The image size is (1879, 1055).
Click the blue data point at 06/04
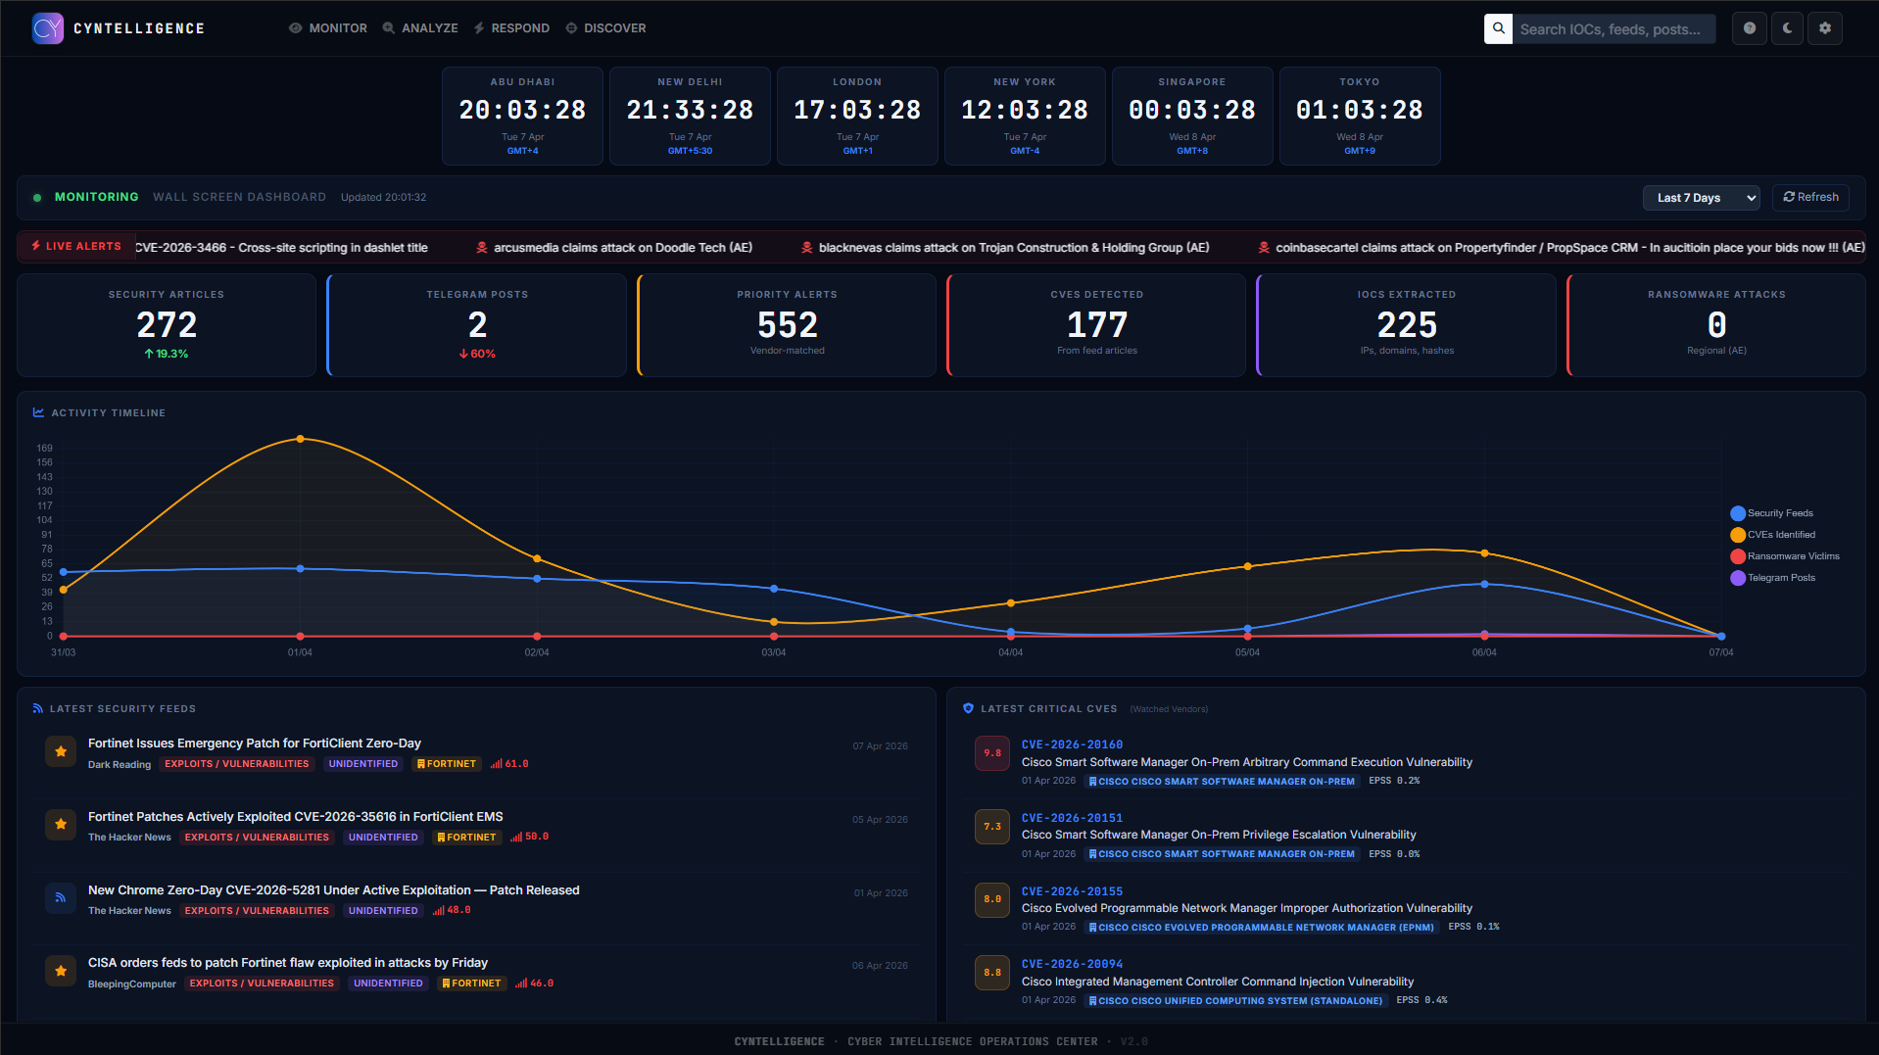[x=1484, y=584]
